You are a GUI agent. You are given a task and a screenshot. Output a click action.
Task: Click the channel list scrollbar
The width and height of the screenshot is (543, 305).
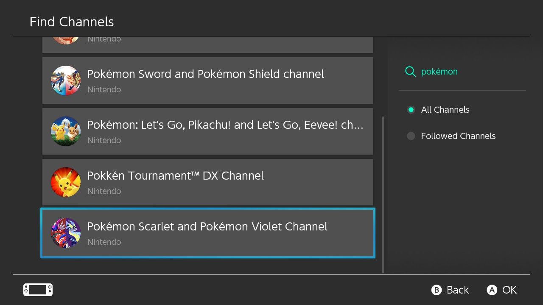pyautogui.click(x=383, y=195)
